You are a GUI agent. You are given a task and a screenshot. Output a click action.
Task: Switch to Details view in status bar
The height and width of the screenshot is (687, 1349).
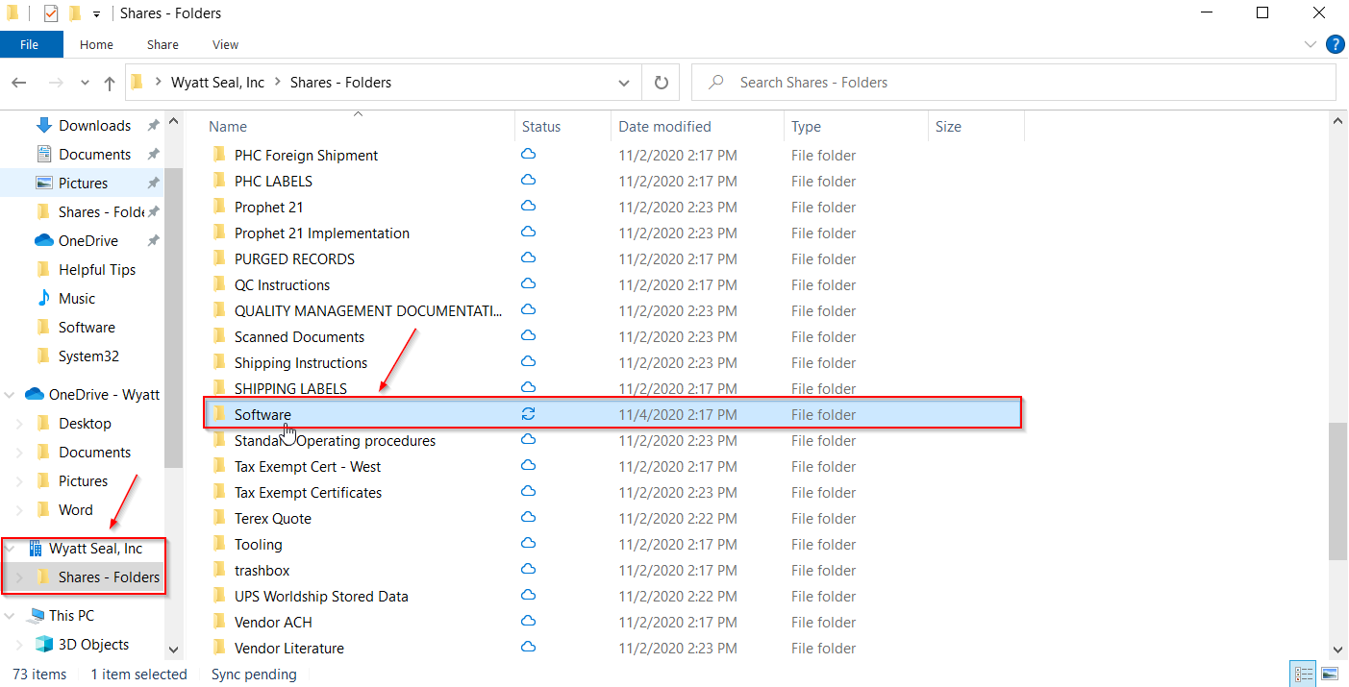pos(1304,674)
